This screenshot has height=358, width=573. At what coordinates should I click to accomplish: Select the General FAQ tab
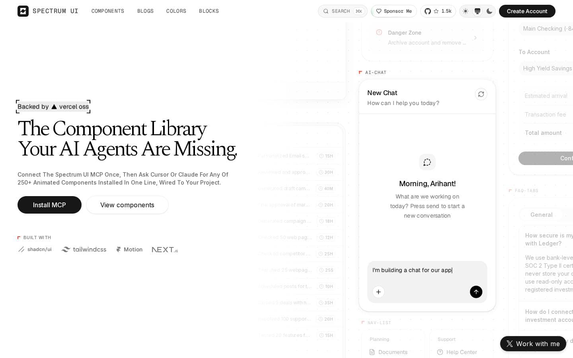pyautogui.click(x=542, y=215)
